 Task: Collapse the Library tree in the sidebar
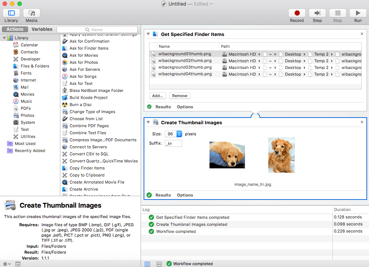pyautogui.click(x=3, y=37)
